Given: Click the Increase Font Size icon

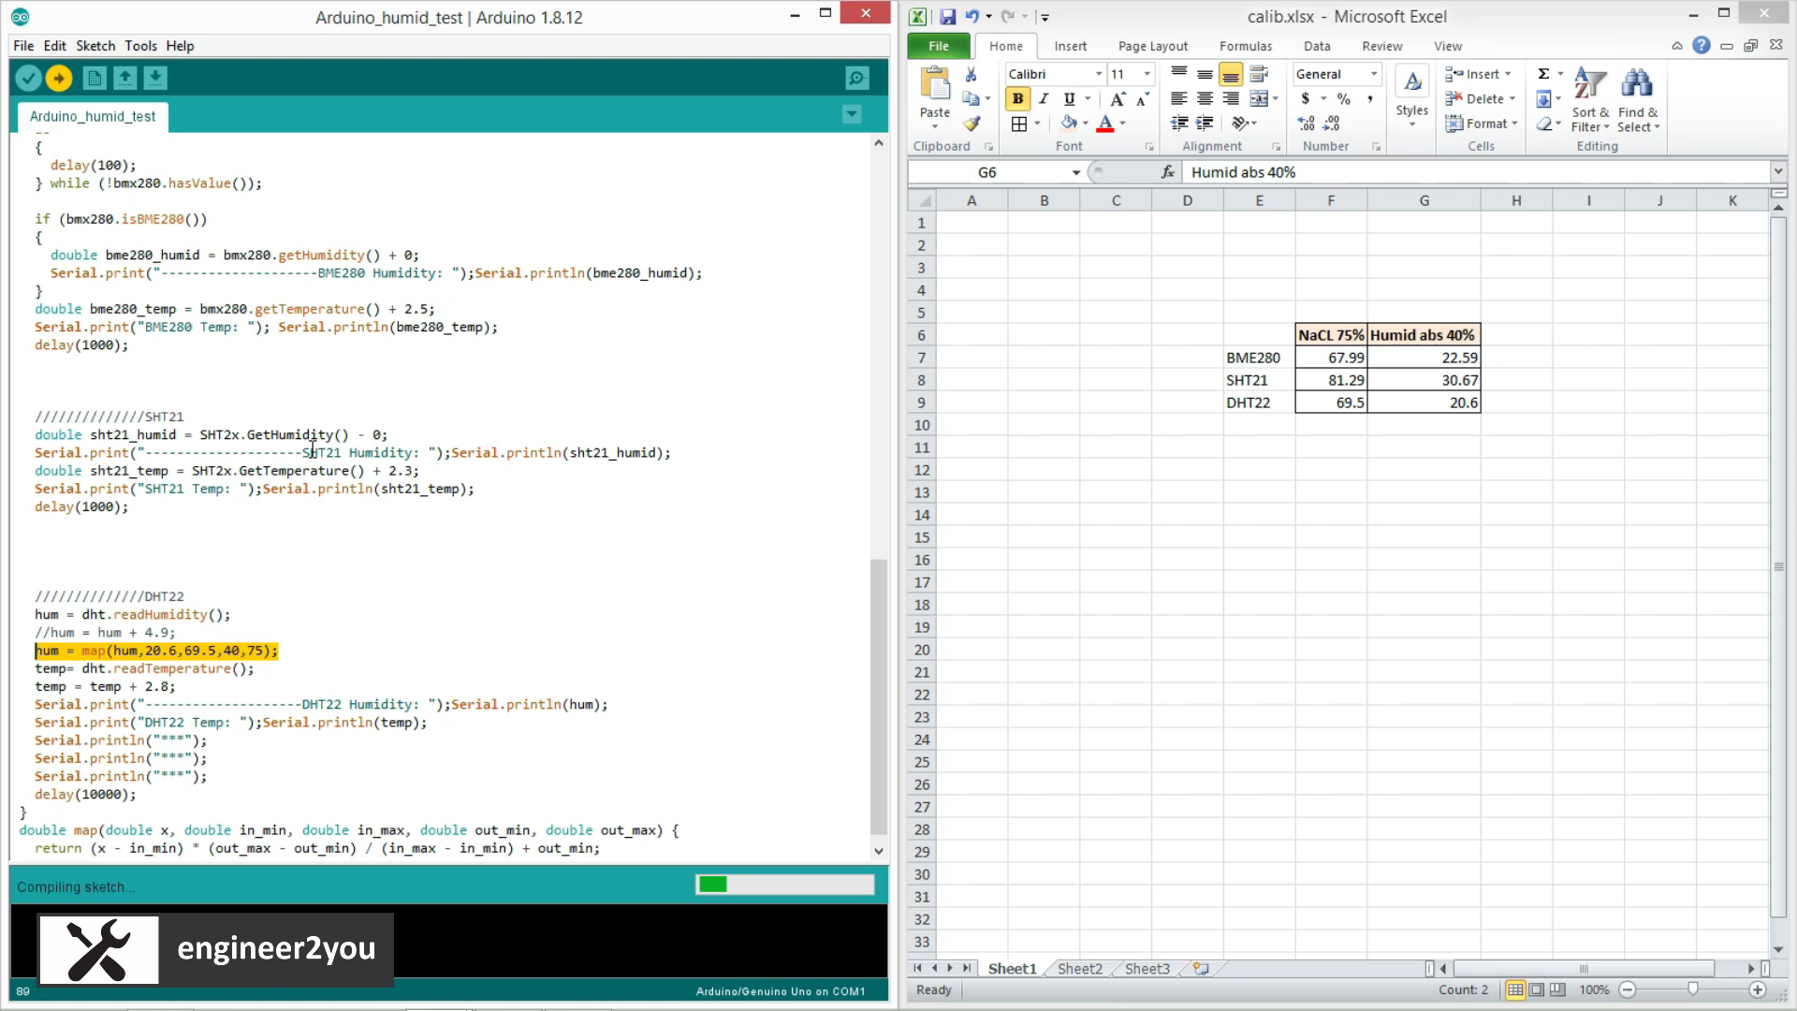Looking at the screenshot, I should (1118, 99).
